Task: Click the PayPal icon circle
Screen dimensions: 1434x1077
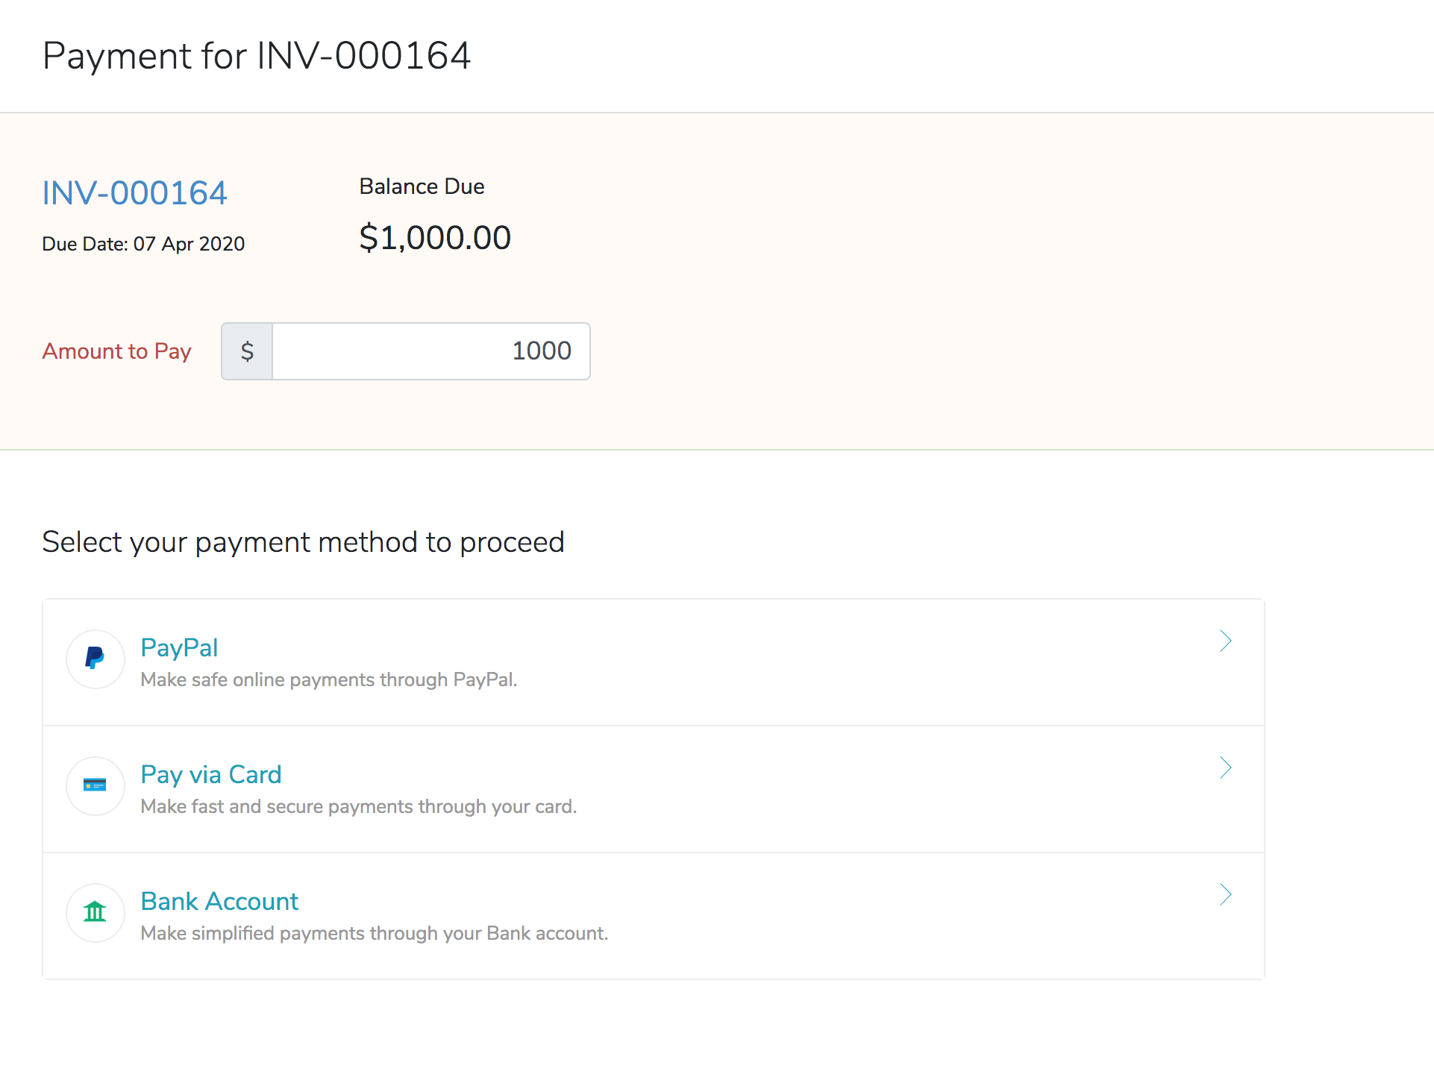Action: 95,659
